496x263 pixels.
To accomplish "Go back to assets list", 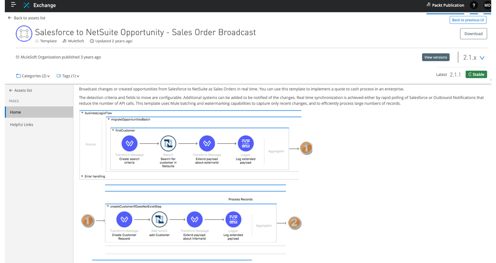I will [x=26, y=18].
